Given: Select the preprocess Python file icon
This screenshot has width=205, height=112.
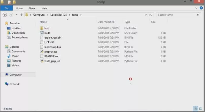Looking at the screenshot, I should (x=42, y=52).
